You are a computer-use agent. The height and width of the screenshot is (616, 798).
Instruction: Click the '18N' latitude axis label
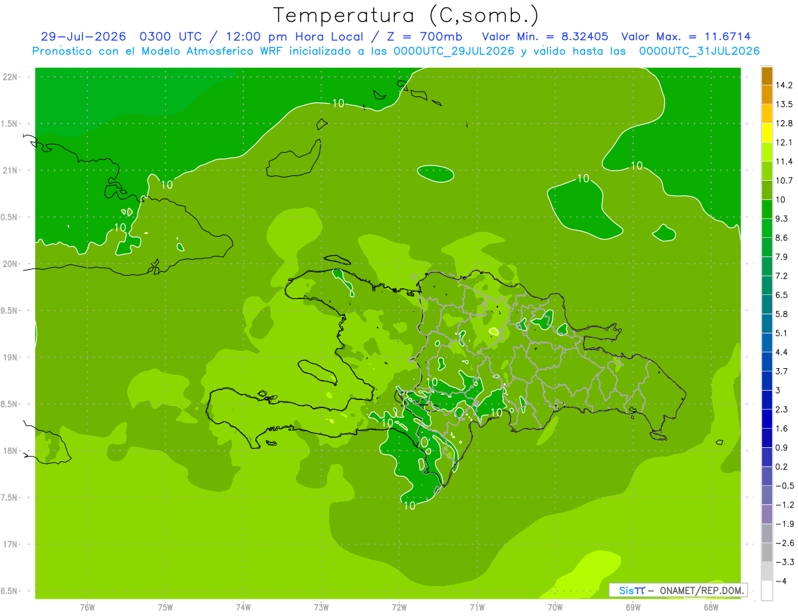click(x=11, y=451)
